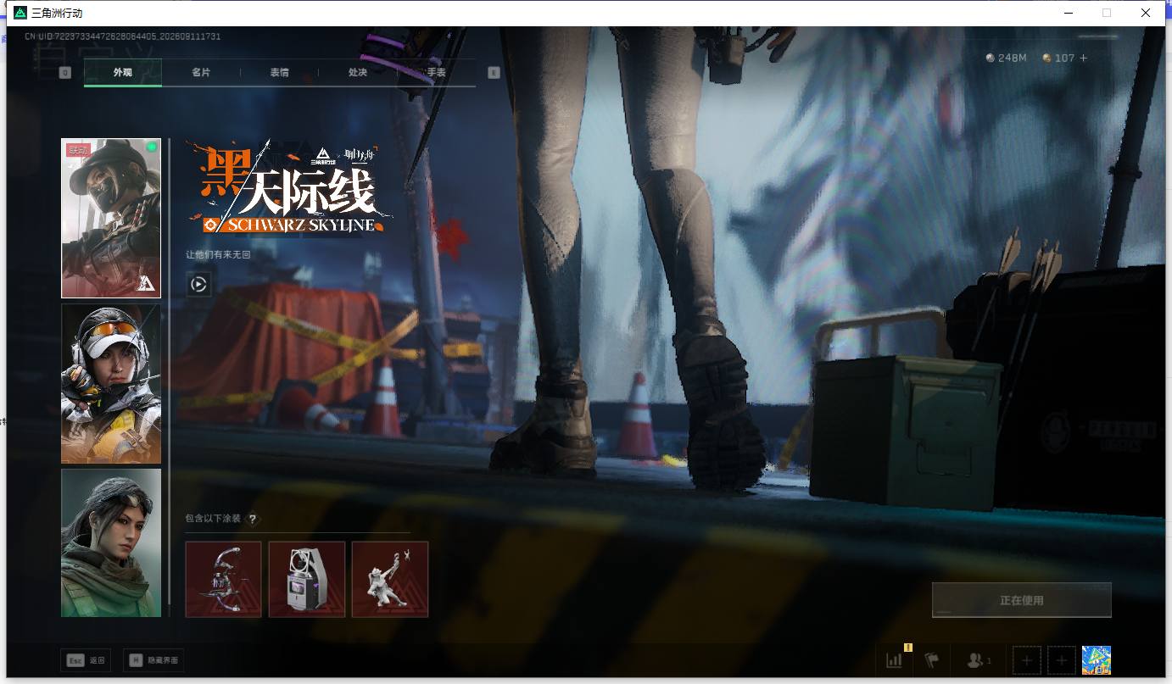Click the Q key previous-tab icon

click(x=65, y=73)
